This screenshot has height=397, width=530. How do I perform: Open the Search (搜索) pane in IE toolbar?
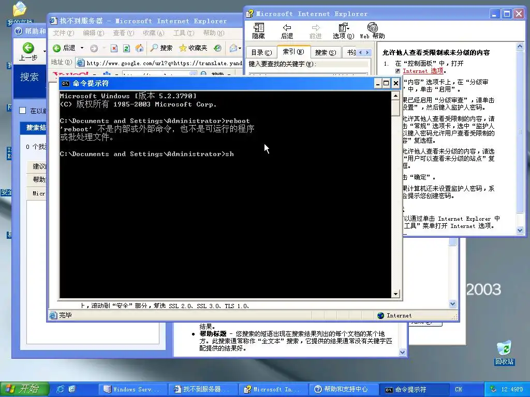[x=161, y=48]
